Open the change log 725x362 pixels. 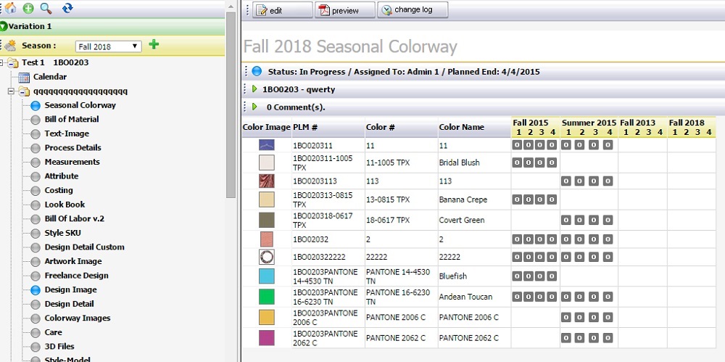pyautogui.click(x=413, y=10)
